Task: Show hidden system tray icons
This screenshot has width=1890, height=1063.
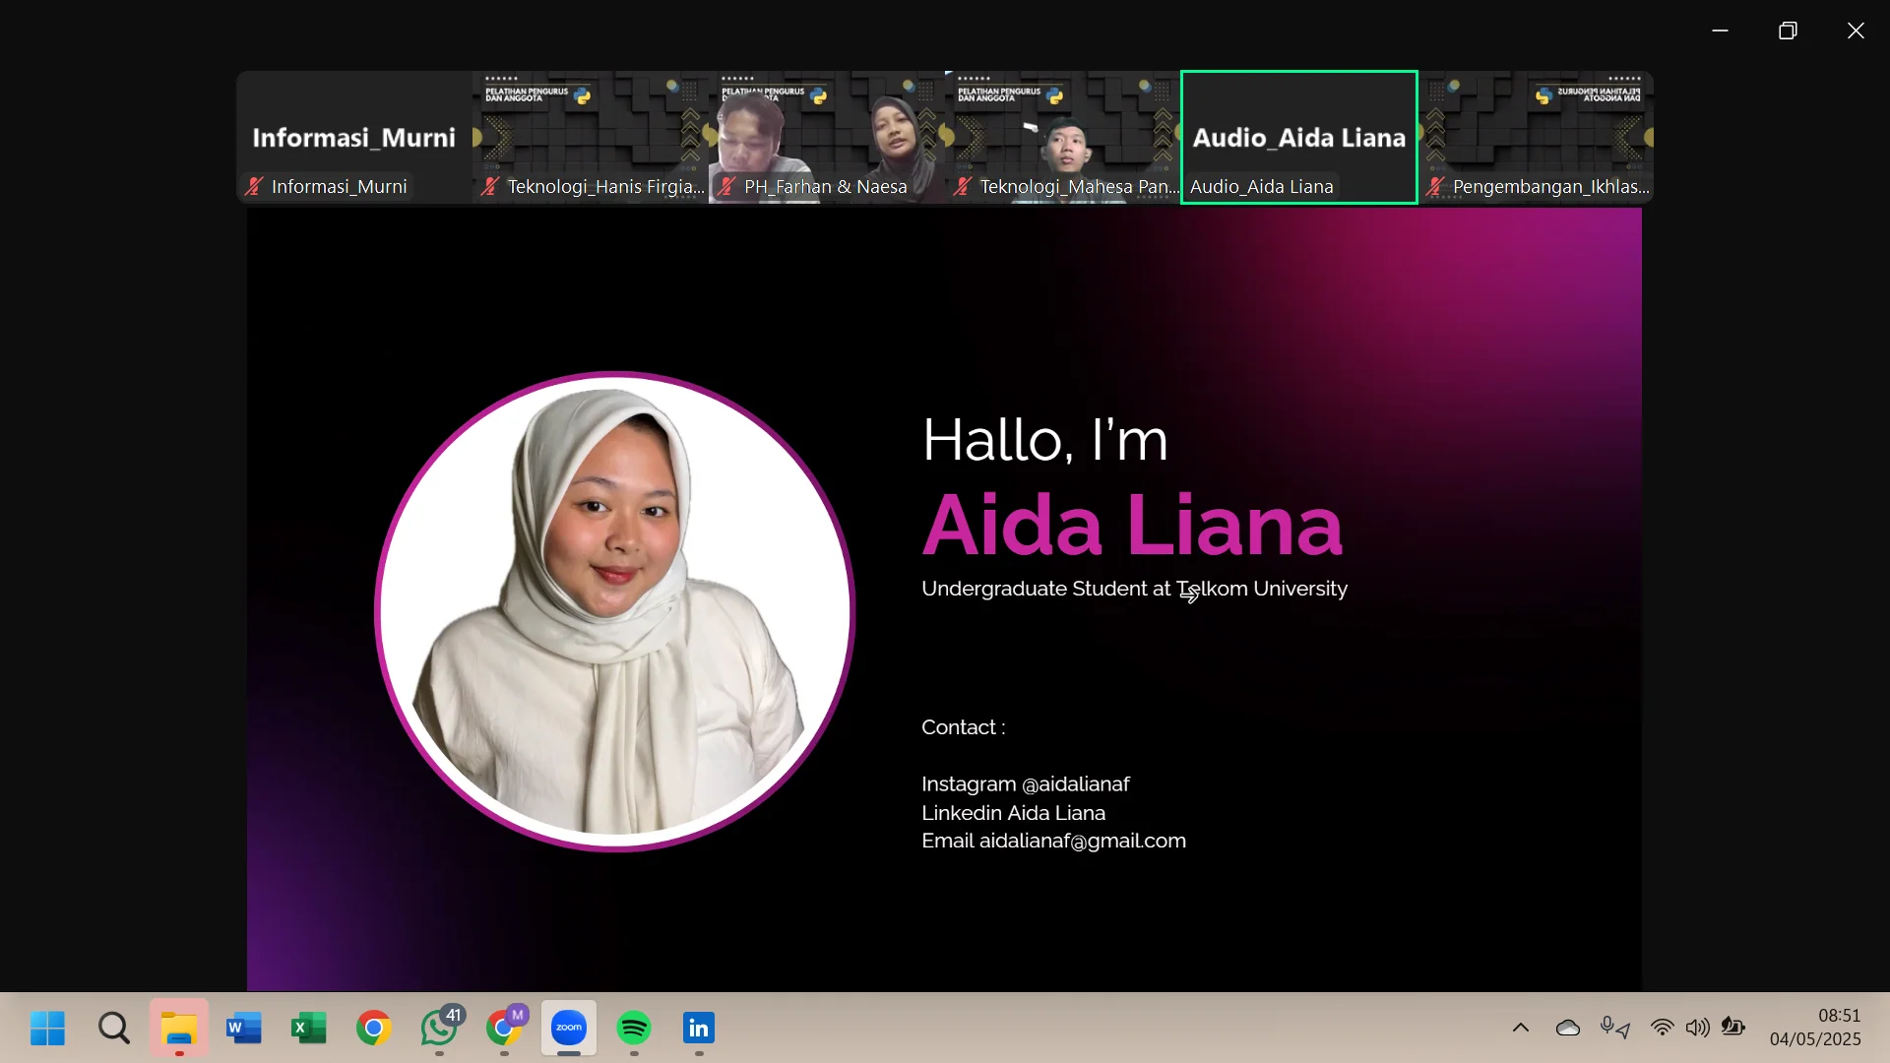Action: [1521, 1029]
